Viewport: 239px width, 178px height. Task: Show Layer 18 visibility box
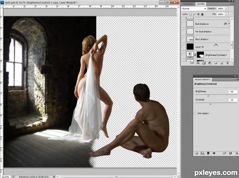click(x=183, y=47)
